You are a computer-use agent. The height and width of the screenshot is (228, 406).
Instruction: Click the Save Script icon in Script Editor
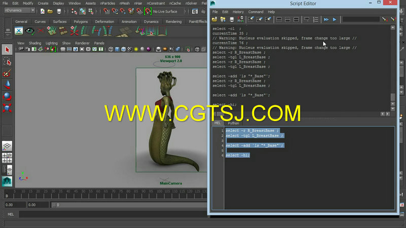[232, 19]
